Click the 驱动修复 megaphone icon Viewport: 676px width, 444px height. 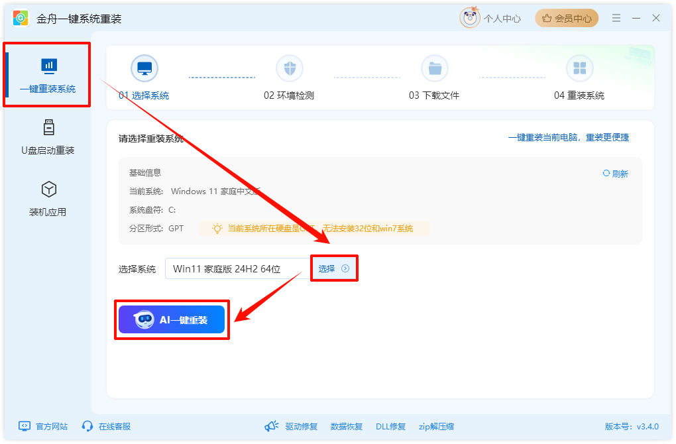pyautogui.click(x=272, y=426)
